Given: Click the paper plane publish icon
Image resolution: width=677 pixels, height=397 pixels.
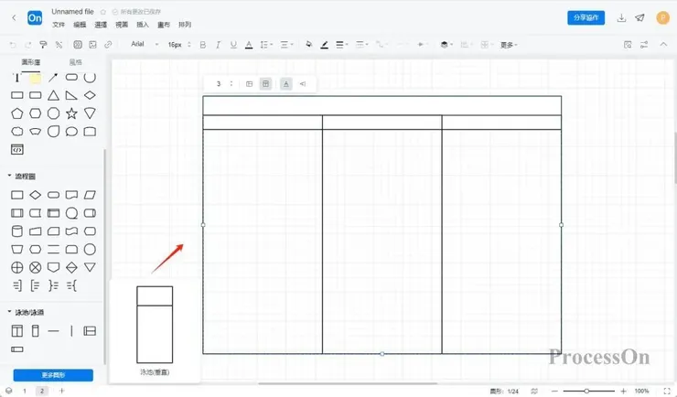Looking at the screenshot, I should [639, 17].
